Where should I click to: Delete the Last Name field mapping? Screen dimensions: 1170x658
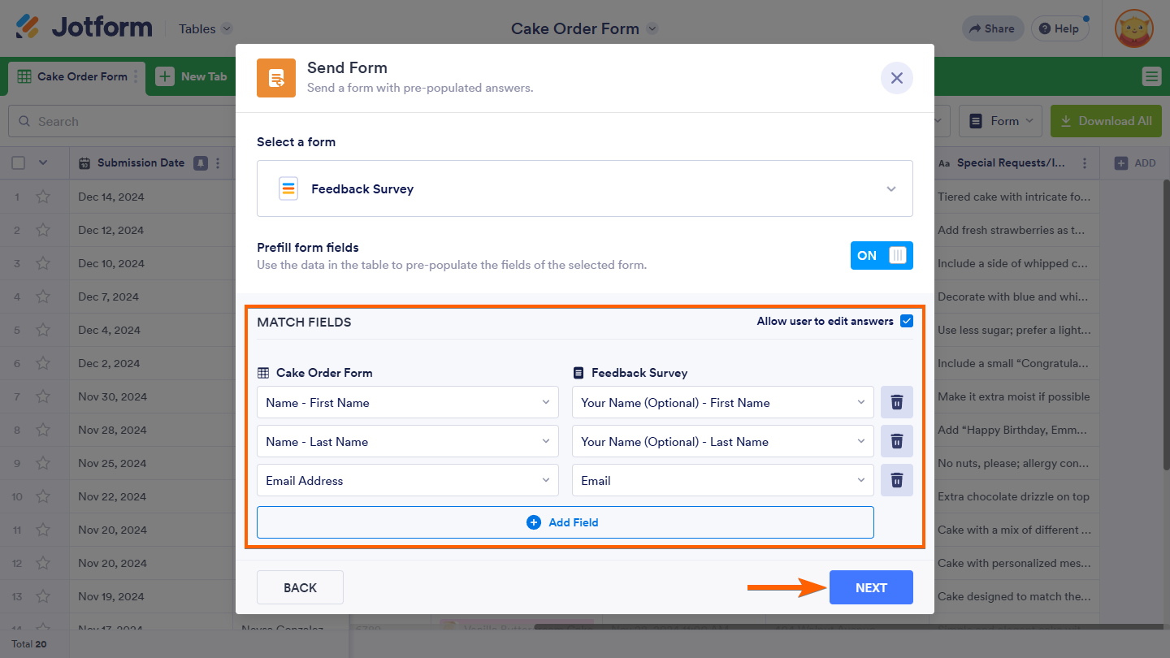tap(897, 441)
